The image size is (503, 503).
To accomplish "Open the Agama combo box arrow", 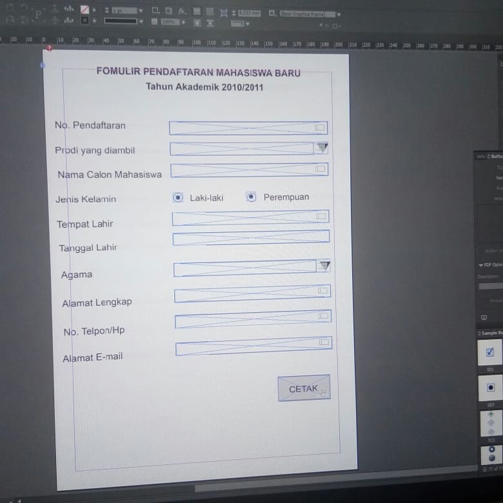I will coord(324,266).
